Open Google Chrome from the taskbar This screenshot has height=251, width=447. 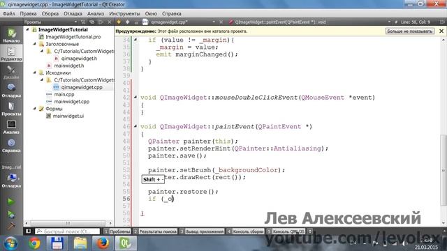coord(34,243)
